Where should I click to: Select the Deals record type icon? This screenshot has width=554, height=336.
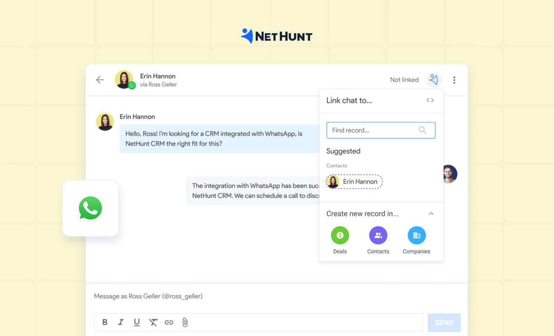click(340, 235)
